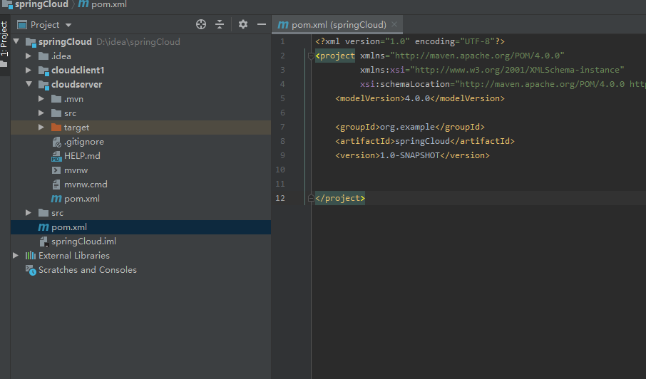
Task: Expand the cloudclient1 module arrow
Action: [29, 70]
